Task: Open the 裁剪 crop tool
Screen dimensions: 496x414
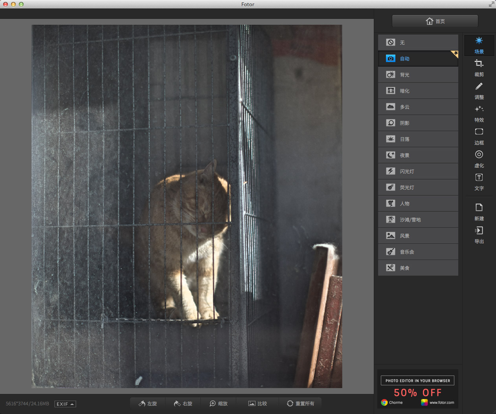Action: point(479,68)
